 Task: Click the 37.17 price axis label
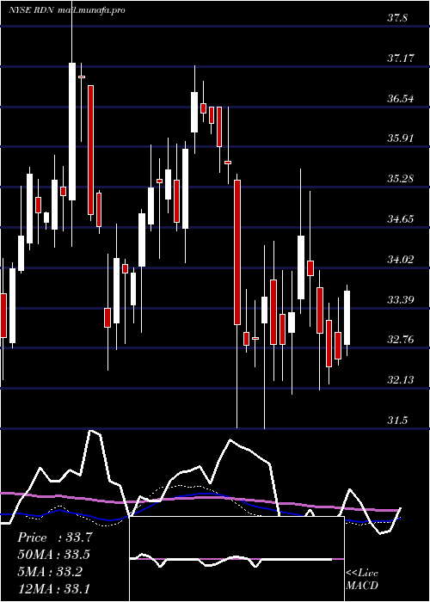tap(401, 58)
